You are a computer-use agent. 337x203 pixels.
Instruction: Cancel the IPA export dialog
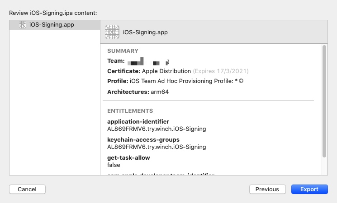[27, 189]
